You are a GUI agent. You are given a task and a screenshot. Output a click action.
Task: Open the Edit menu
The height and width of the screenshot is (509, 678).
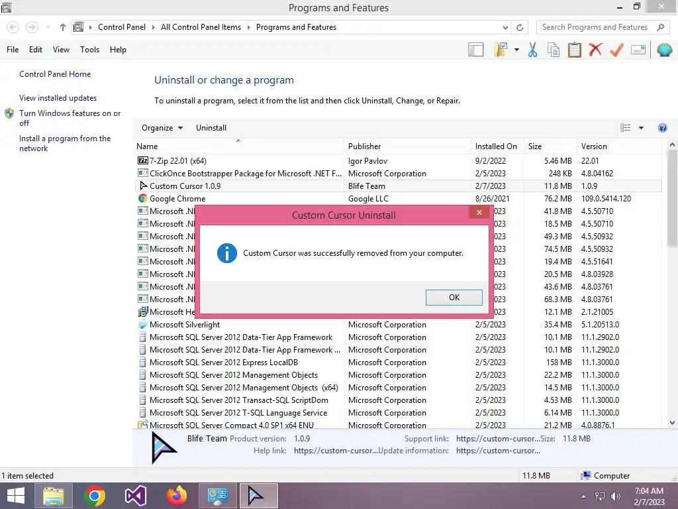(36, 50)
